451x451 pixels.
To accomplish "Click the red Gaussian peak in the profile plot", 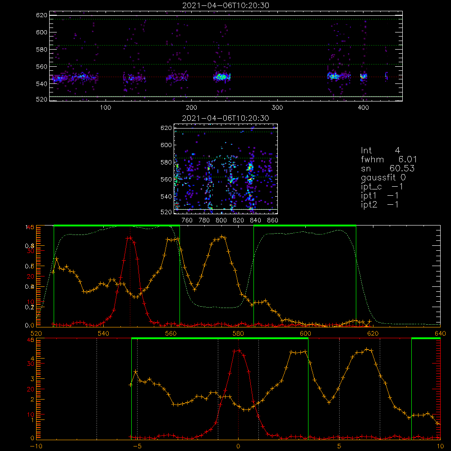I will [x=130, y=238].
